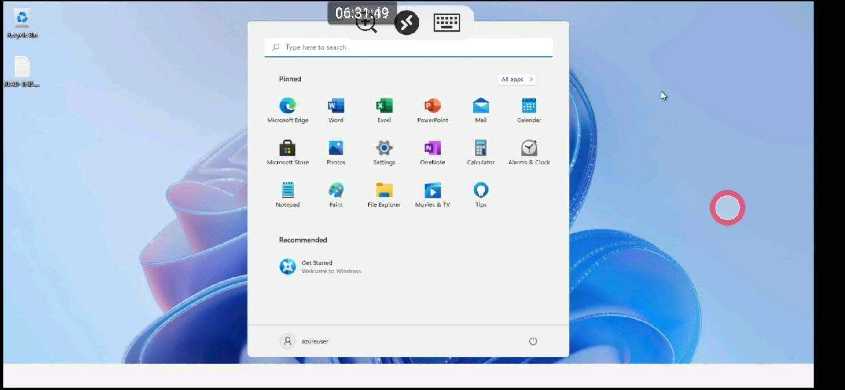
Task: Open Microsoft Edge from pinned apps
Action: point(287,110)
